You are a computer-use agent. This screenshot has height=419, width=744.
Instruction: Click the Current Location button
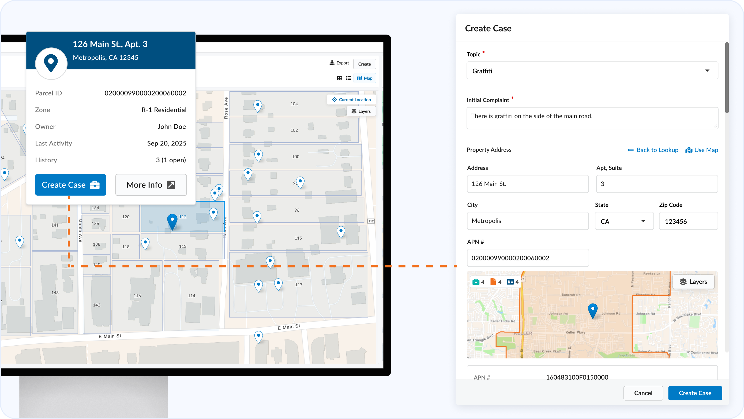[351, 99]
